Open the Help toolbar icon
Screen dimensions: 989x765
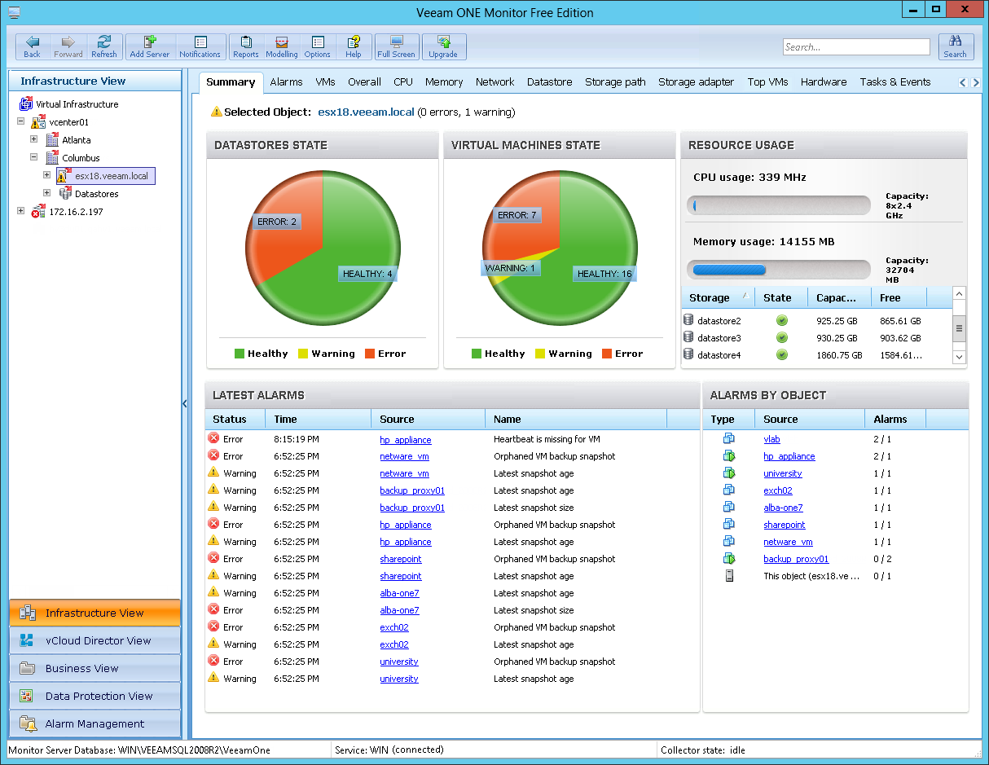[x=354, y=46]
